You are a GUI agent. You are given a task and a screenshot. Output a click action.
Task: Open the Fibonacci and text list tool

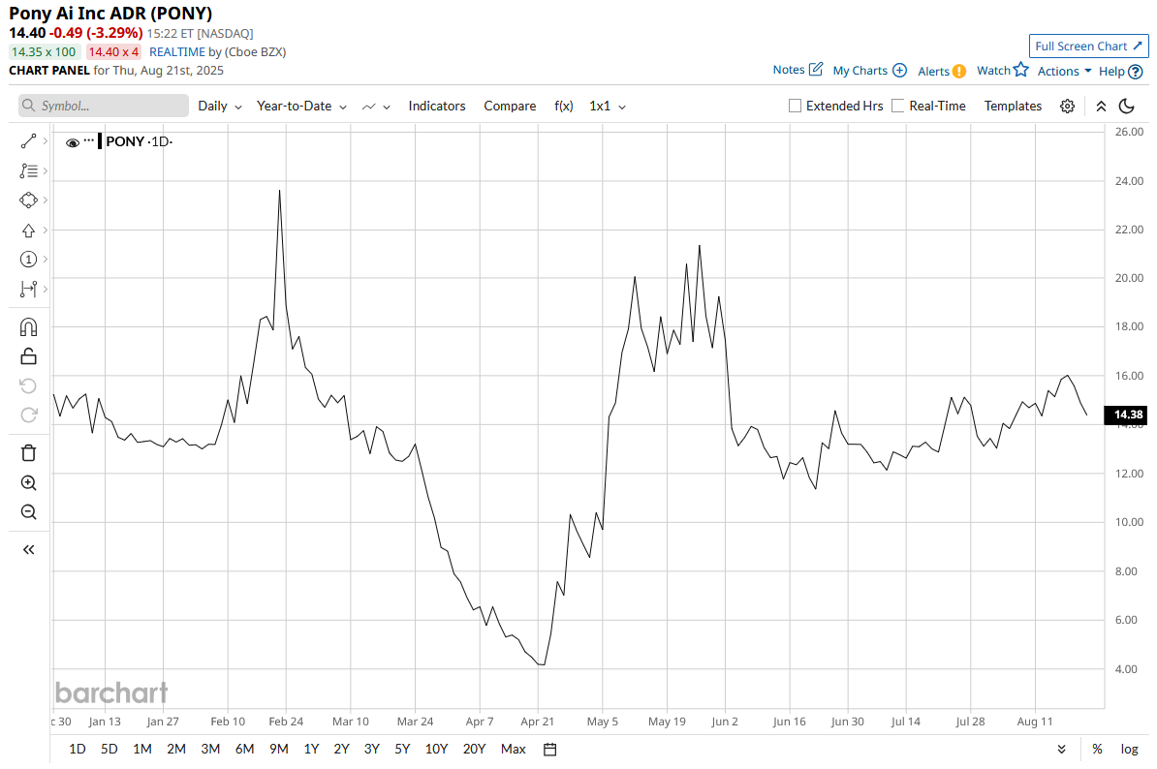click(28, 171)
